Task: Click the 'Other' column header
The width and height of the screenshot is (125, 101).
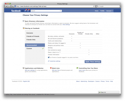Action: pos(98,34)
